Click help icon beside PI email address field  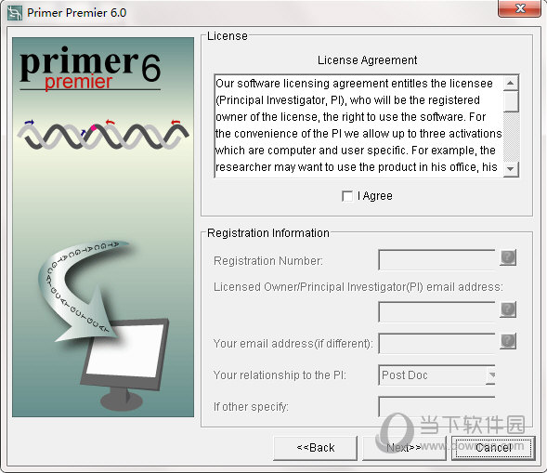[508, 309]
